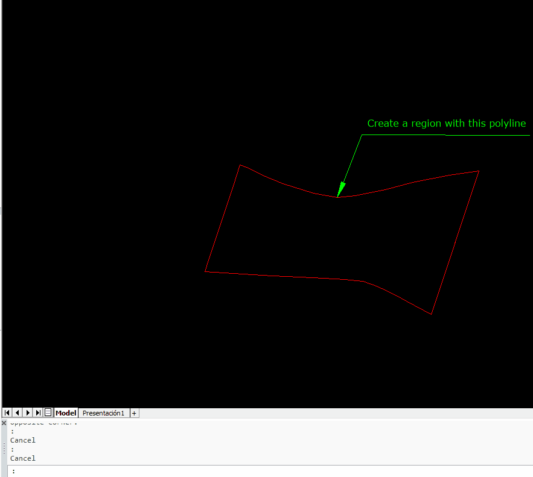Click the green leader's horizontal landing line
This screenshot has height=477, width=533.
coord(445,135)
